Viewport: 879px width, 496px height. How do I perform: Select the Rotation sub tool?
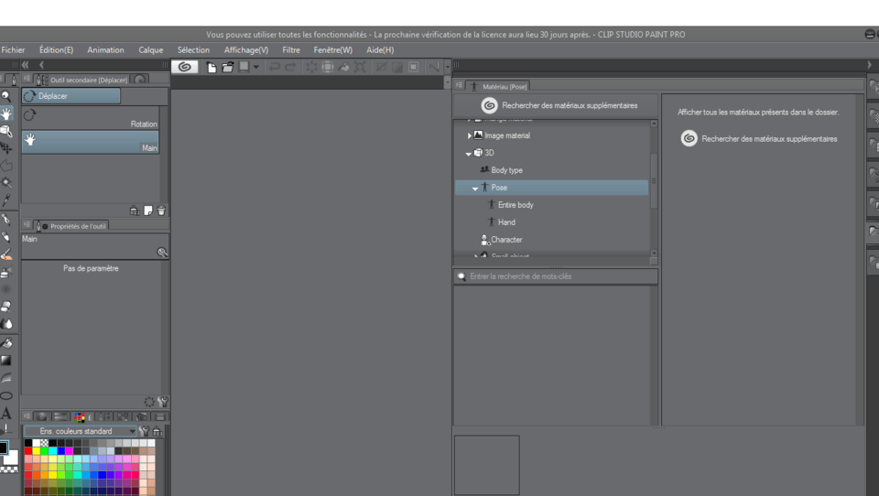pos(91,118)
